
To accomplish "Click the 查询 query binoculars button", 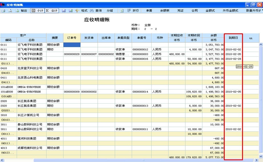I will pyautogui.click(x=95, y=11).
